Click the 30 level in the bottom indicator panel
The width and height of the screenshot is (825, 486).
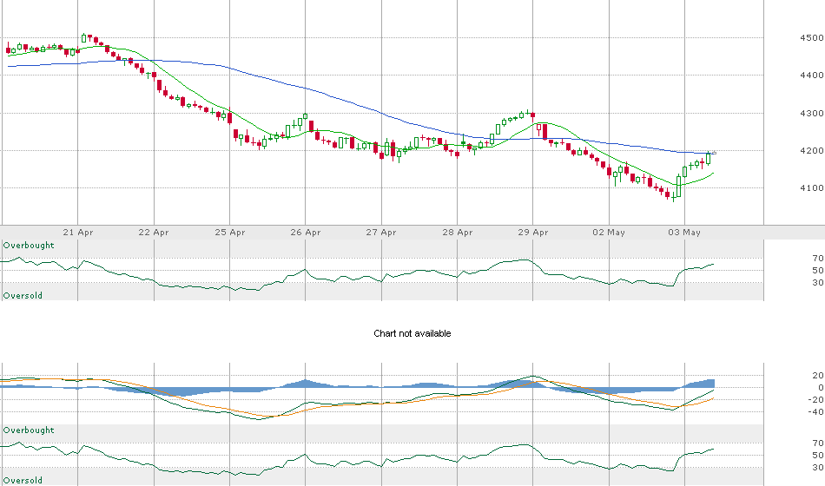[x=818, y=467]
